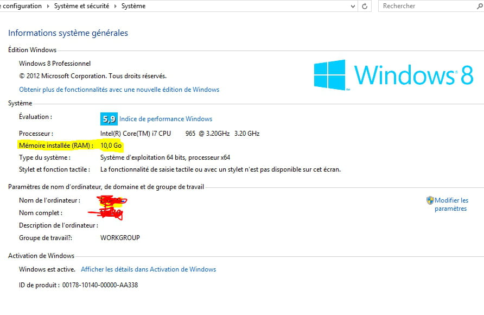Open Indice de performance Windows link
The height and width of the screenshot is (315, 484).
click(165, 119)
